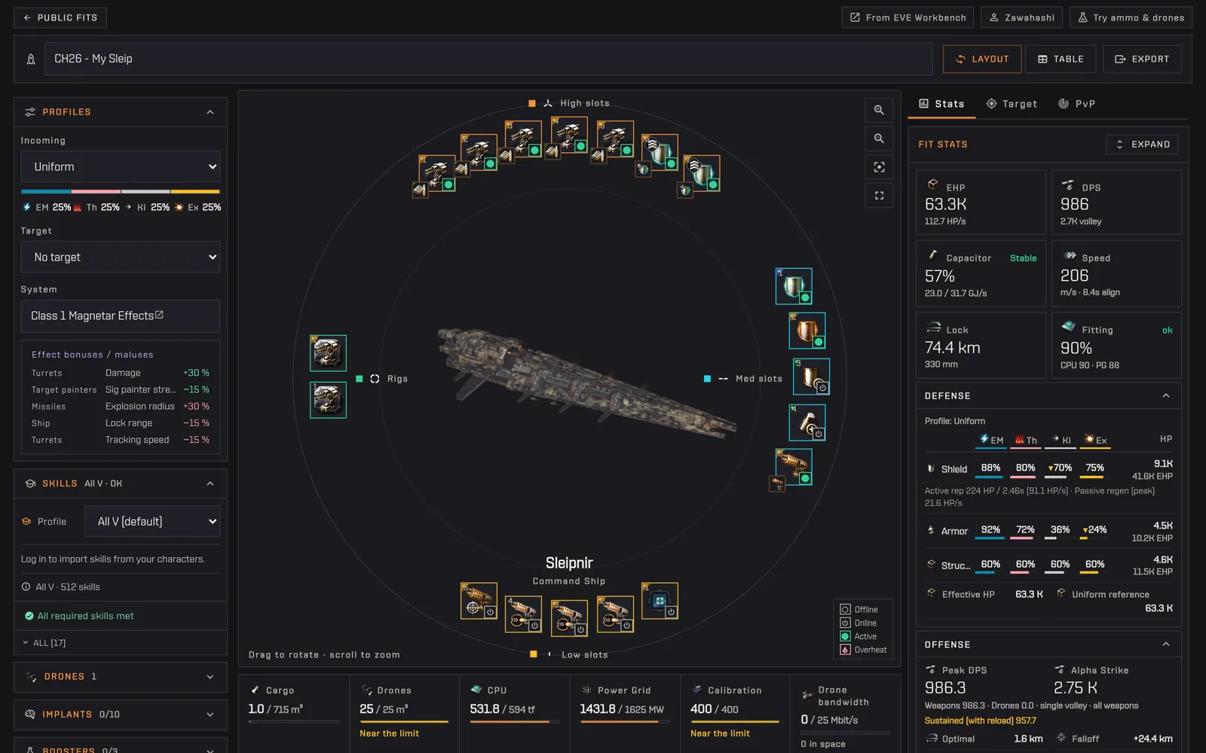The image size is (1206, 753).
Task: Click the CPU usage progress bar
Action: click(x=515, y=721)
